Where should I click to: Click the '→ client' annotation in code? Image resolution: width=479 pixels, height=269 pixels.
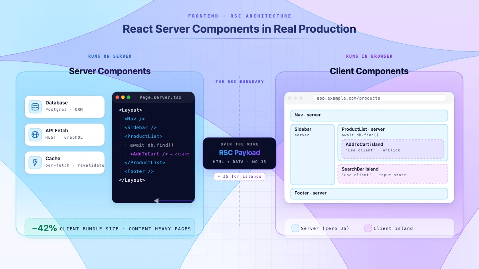tap(180, 154)
